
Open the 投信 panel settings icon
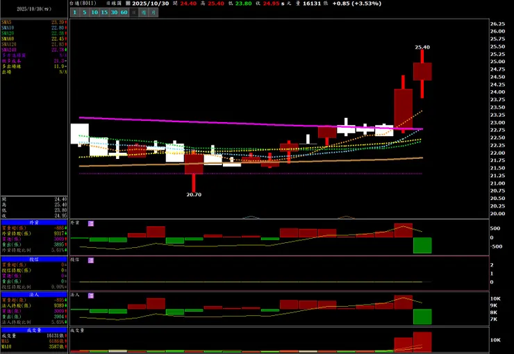pos(91,260)
